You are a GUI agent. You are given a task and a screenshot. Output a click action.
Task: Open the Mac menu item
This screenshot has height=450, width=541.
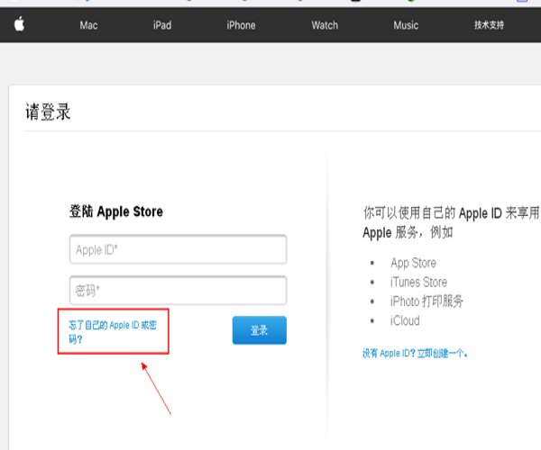(88, 25)
